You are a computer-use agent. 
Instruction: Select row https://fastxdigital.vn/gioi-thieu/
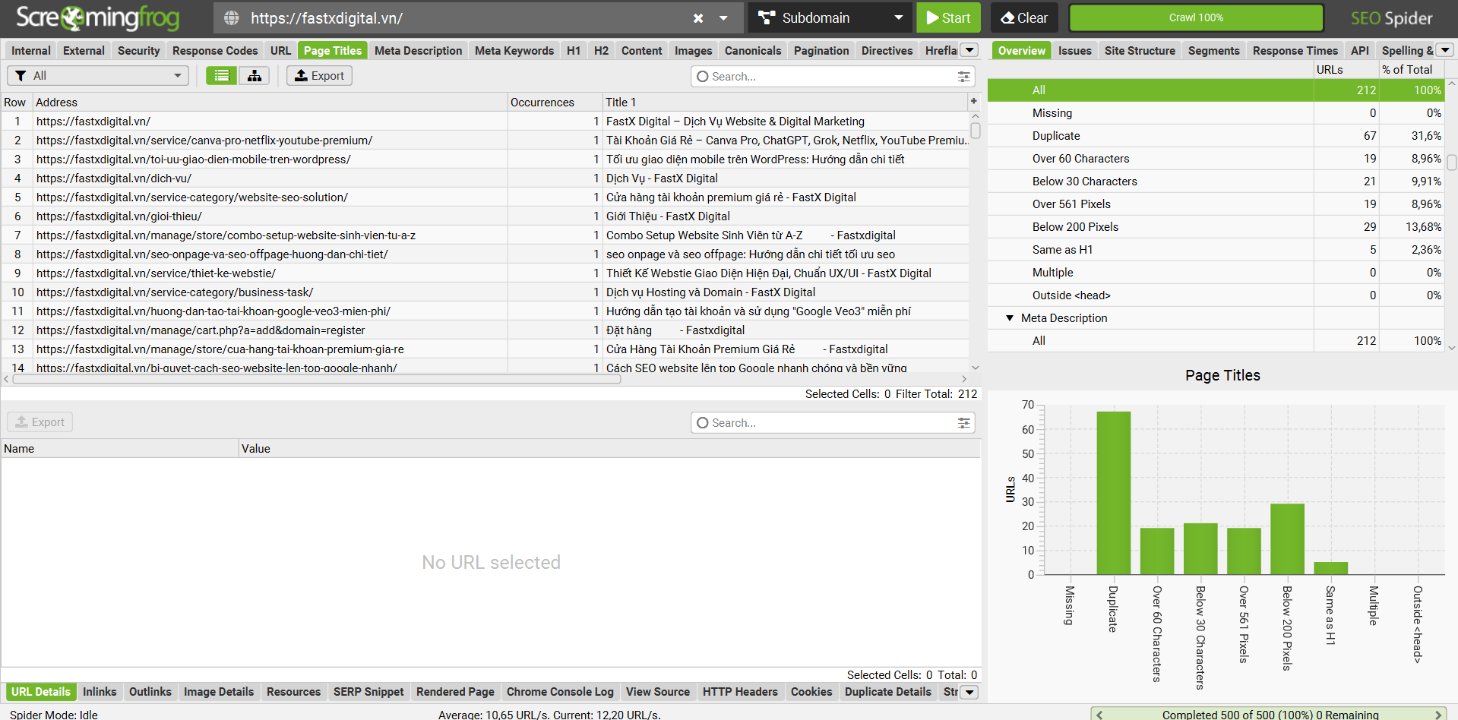(485, 216)
